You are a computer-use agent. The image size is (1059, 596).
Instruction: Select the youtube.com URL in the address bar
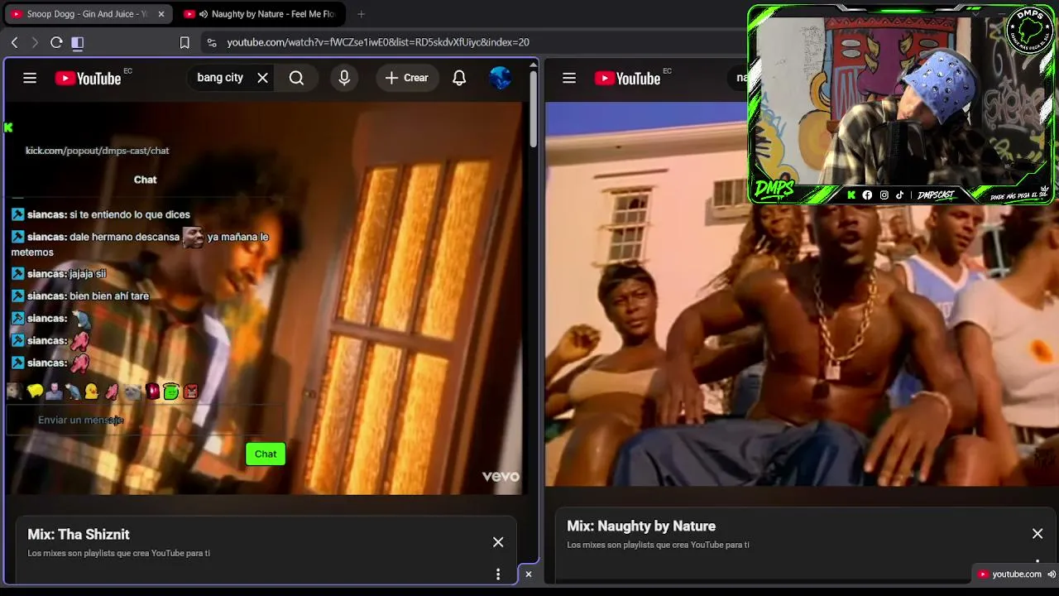(378, 42)
